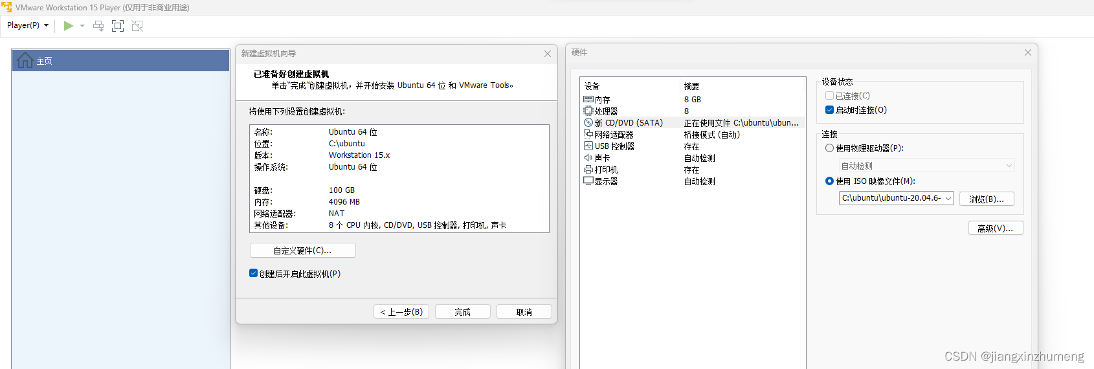Image resolution: width=1094 pixels, height=369 pixels.
Task: Click the VMware Workstation title bar logo
Action: tap(6, 7)
